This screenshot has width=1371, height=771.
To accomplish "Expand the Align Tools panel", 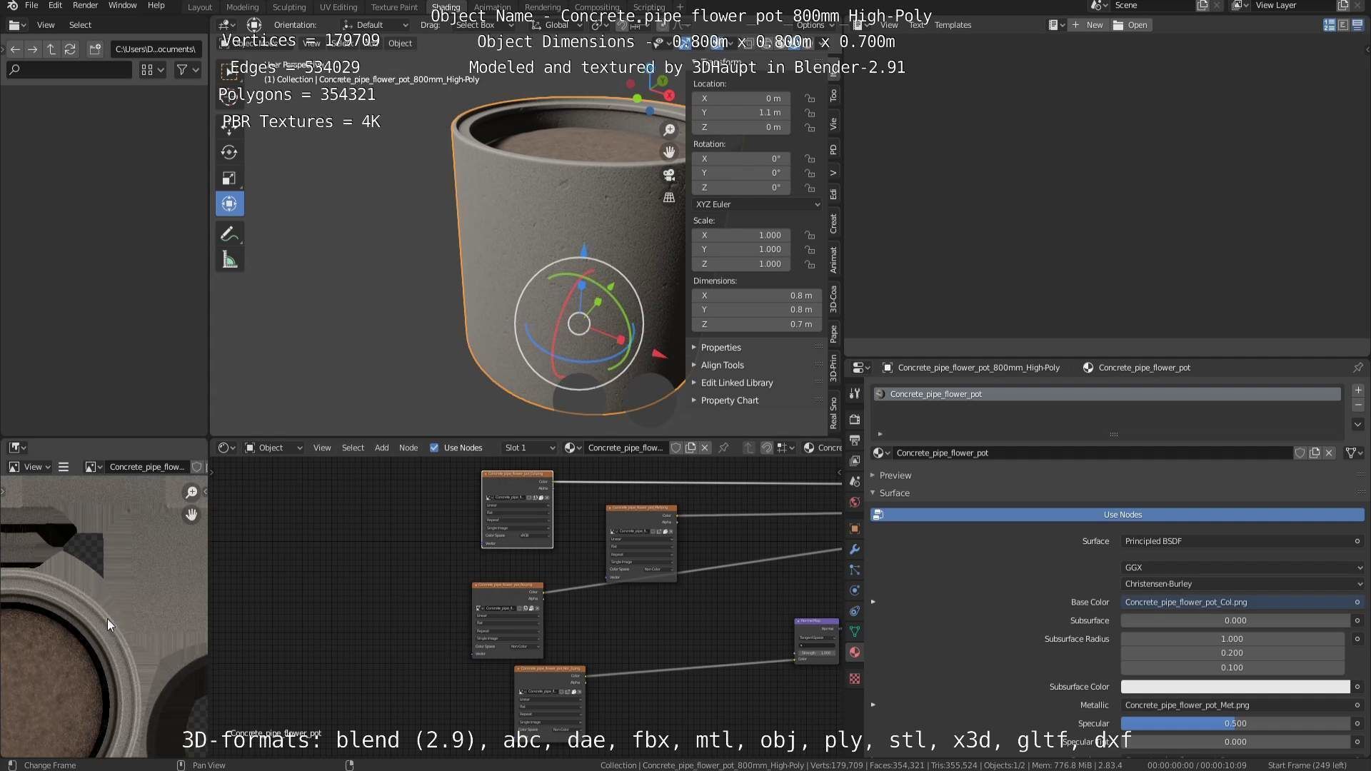I will pos(722,366).
